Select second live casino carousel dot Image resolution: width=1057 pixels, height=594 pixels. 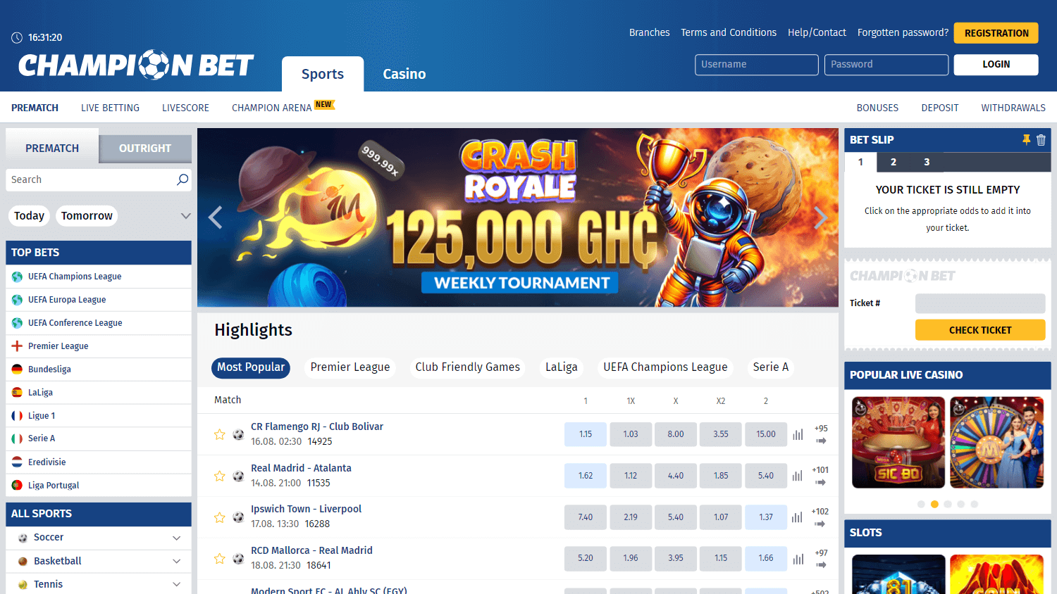(x=934, y=504)
